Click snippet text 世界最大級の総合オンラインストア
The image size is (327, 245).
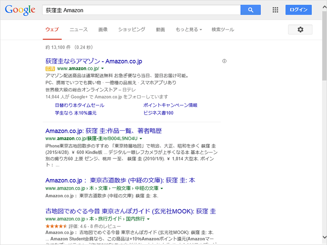(82, 90)
